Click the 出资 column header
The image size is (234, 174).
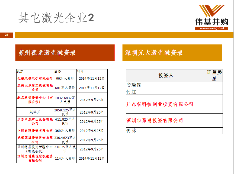click(65, 72)
